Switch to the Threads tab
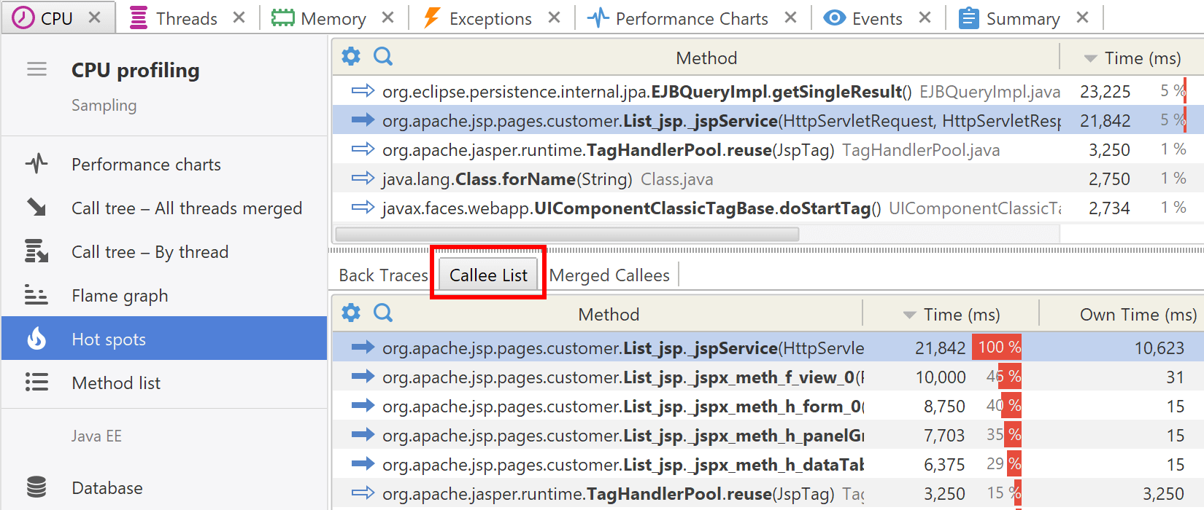The height and width of the screenshot is (510, 1204). point(186,18)
